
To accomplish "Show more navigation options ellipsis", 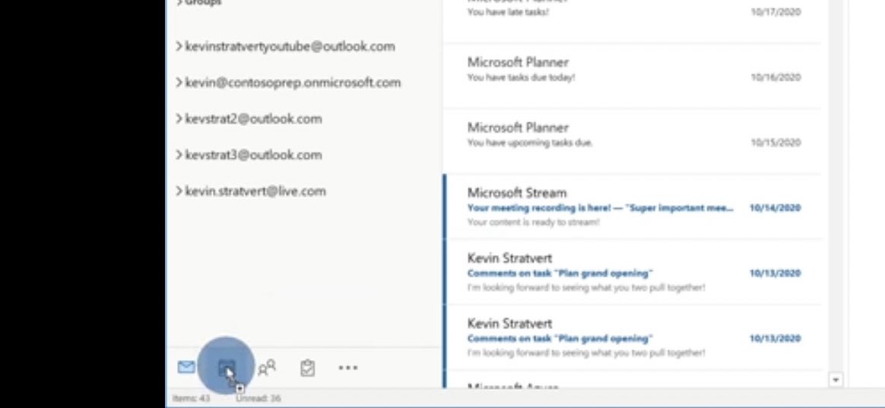I will click(347, 368).
